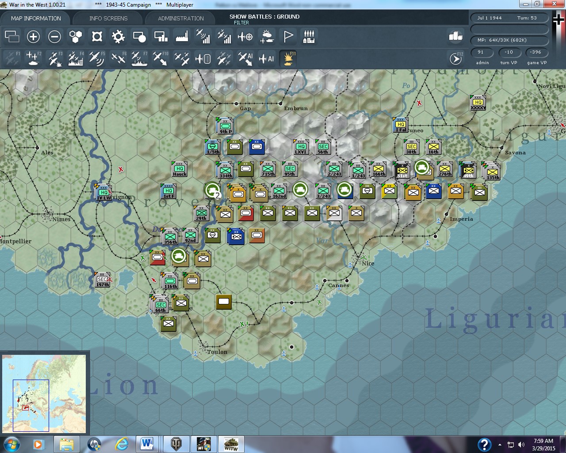Select the F10 air transfer icon
This screenshot has width=566, height=453.
pyautogui.click(x=161, y=58)
